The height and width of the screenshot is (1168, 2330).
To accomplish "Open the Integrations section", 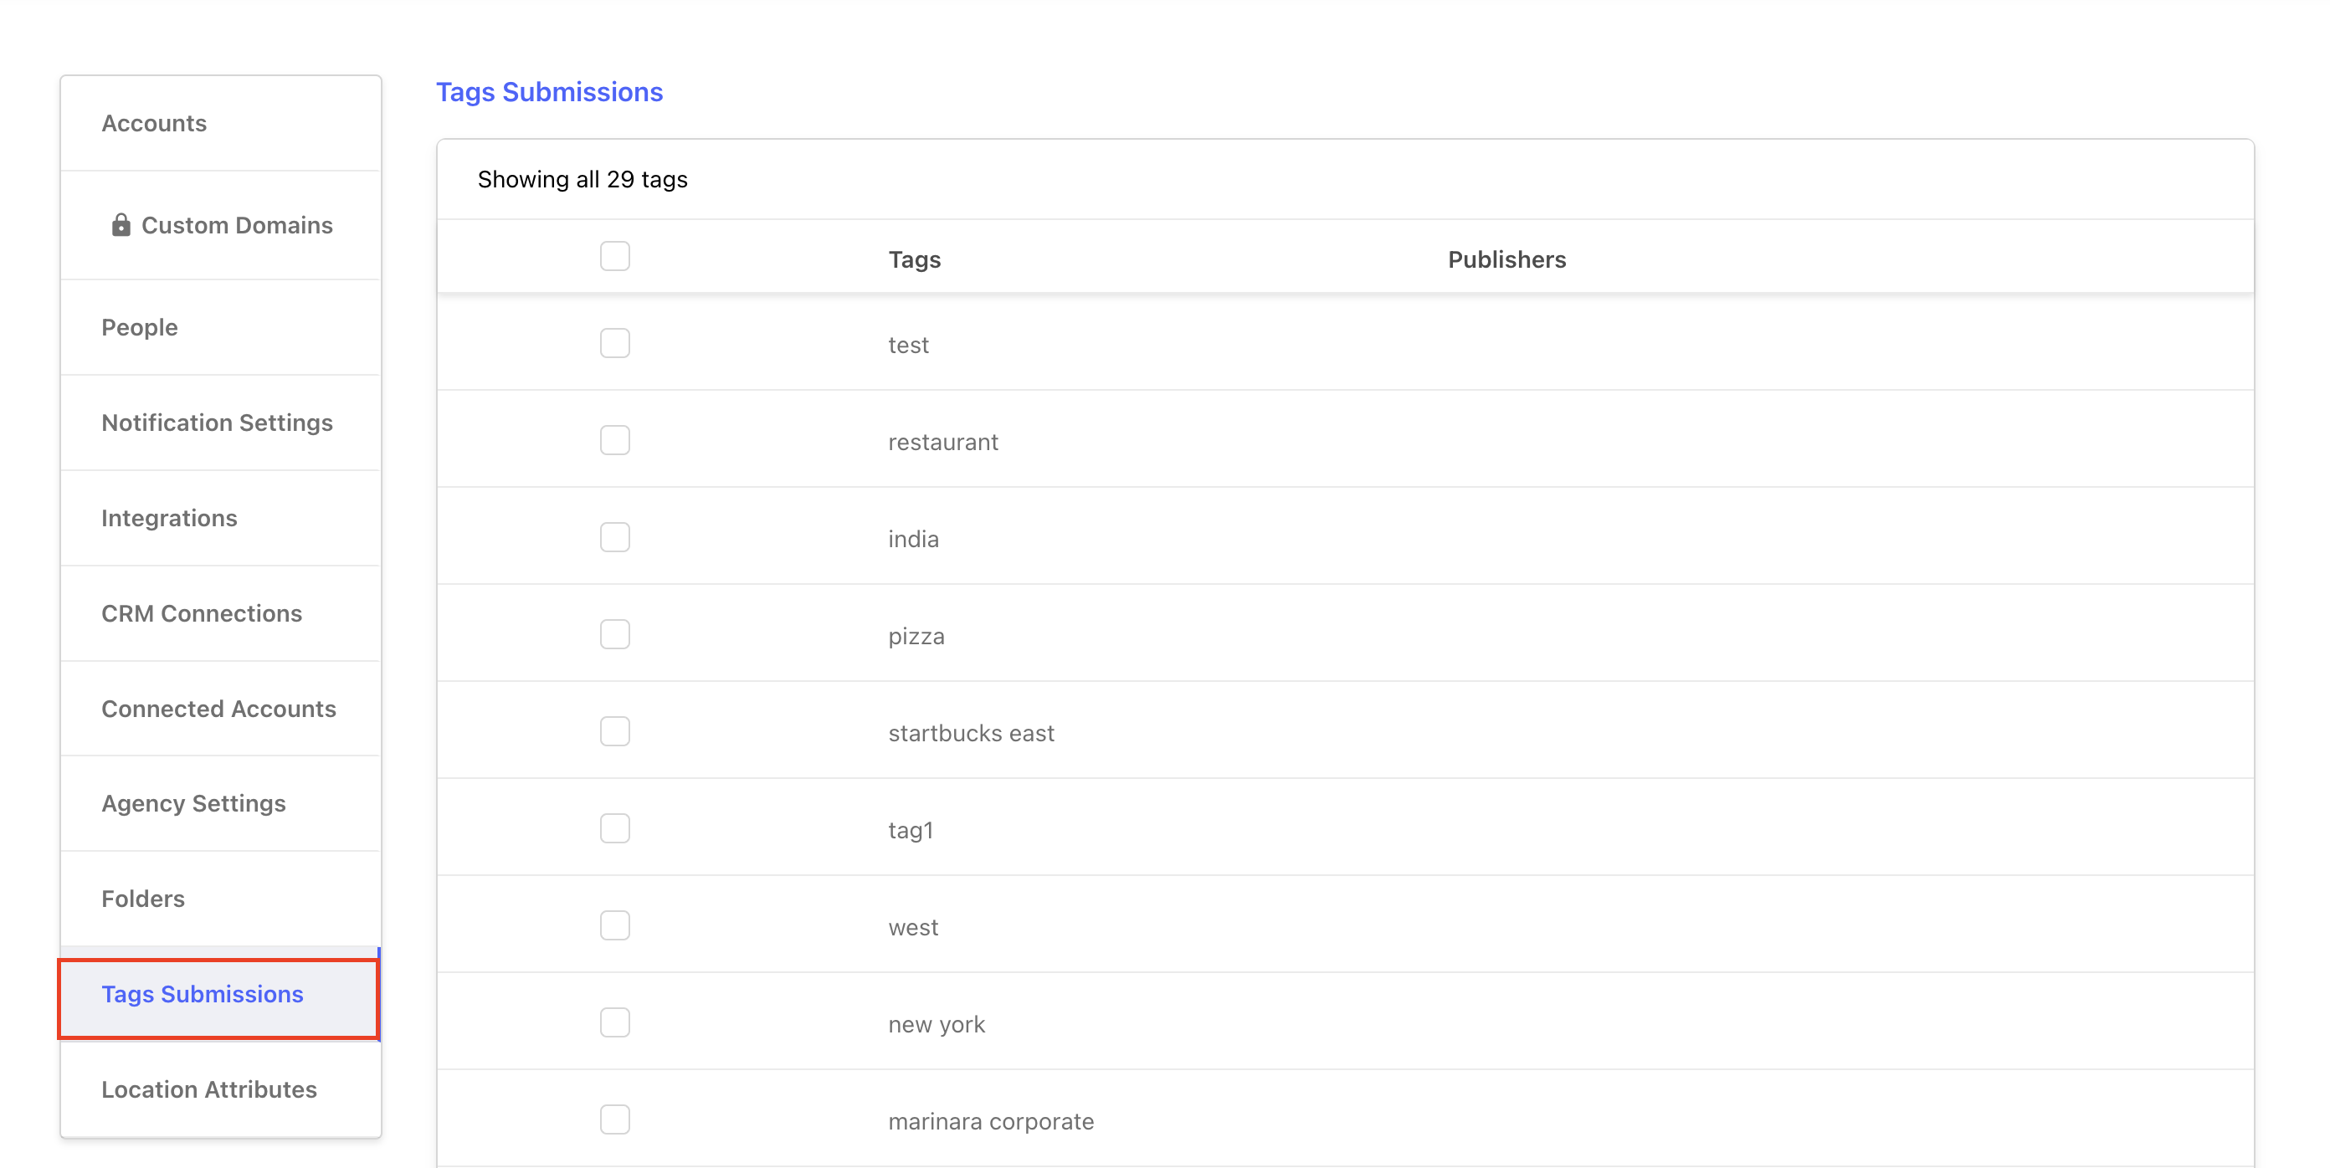I will click(221, 518).
